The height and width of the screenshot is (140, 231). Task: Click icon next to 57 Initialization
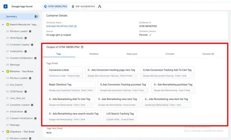[x=26, y=52]
